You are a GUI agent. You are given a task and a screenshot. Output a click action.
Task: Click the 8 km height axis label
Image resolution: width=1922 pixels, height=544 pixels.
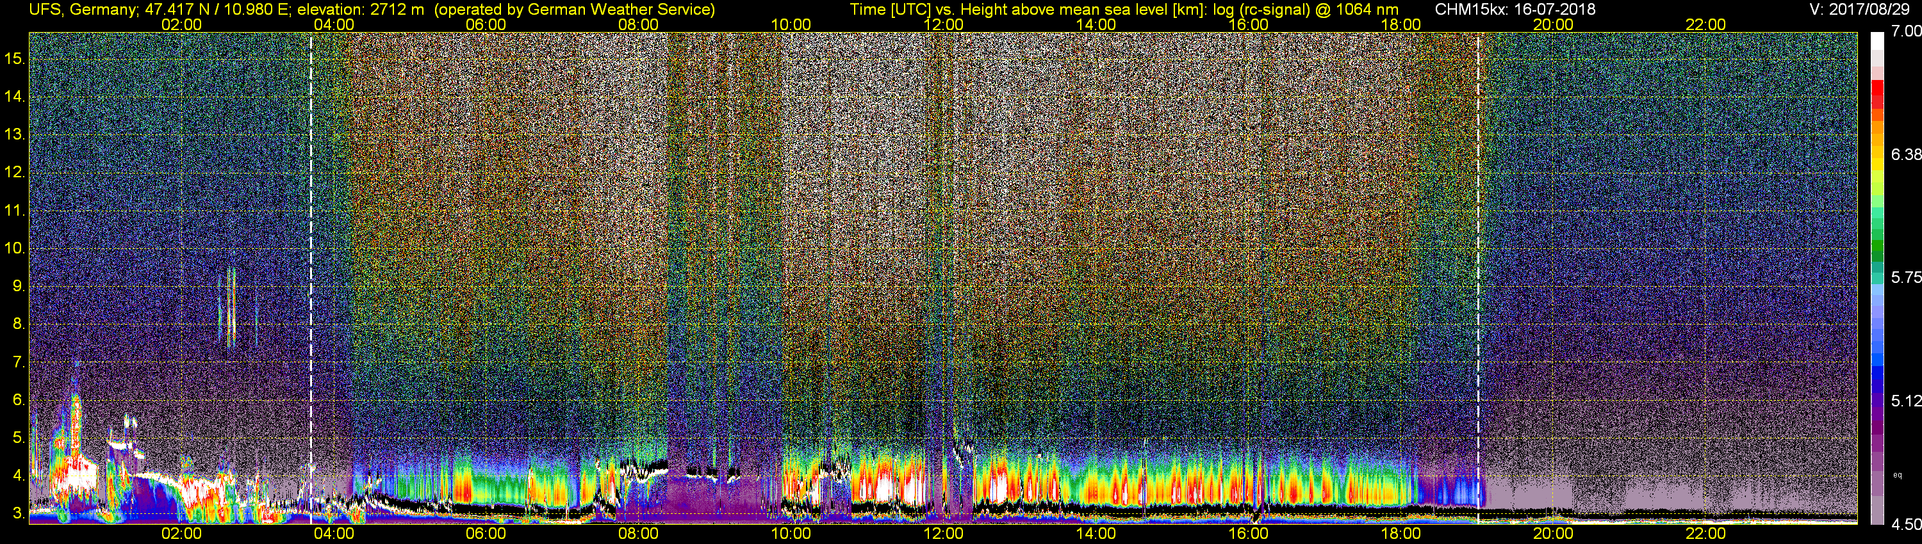click(19, 324)
